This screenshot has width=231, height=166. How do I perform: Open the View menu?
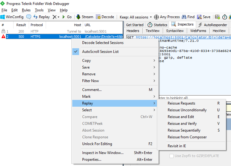tap(52, 10)
